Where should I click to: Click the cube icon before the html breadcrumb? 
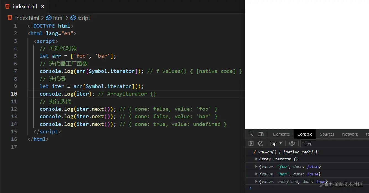[49, 18]
